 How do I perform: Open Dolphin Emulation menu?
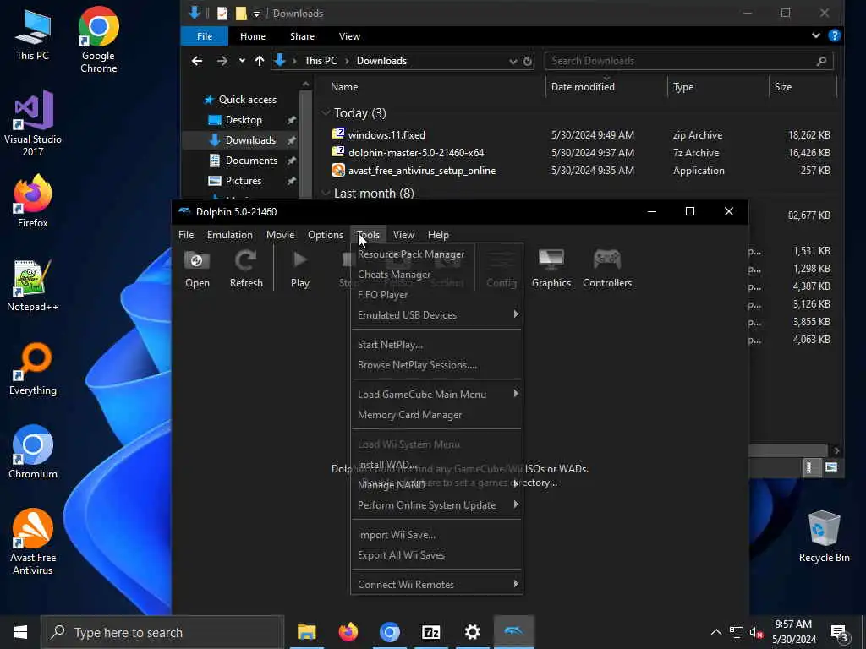[230, 235]
